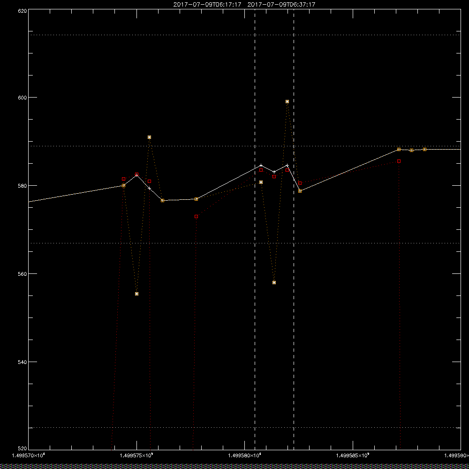
Task: Click the lowest horizontal dotted threshold line
Action: [244, 427]
